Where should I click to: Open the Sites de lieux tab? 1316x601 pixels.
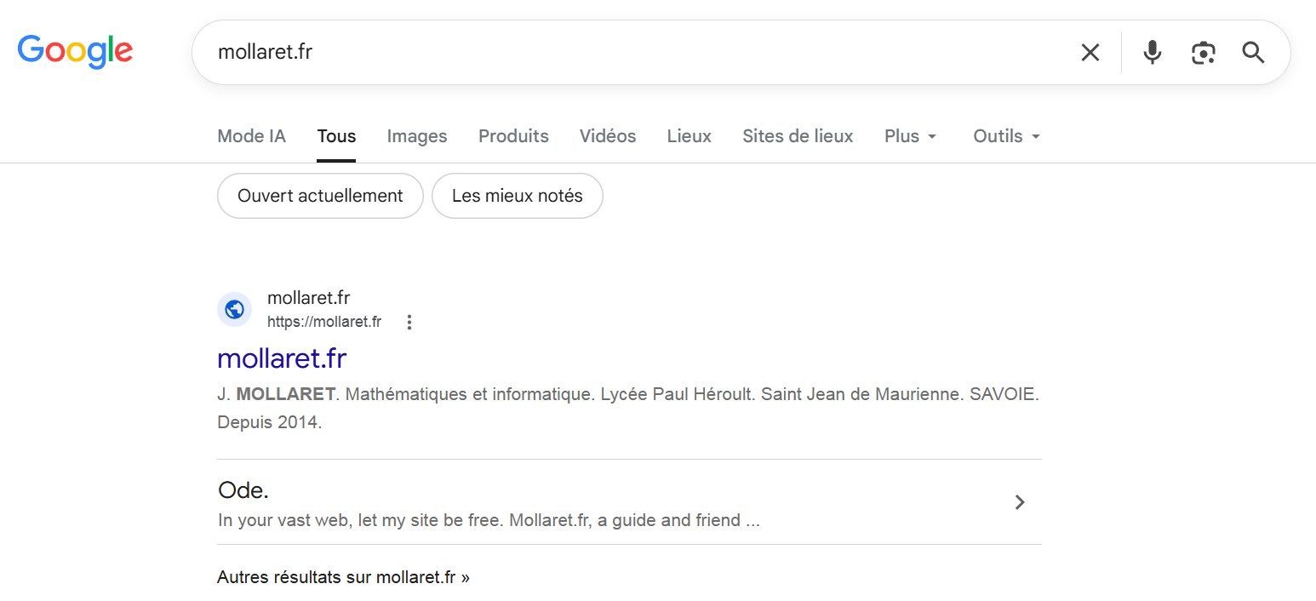[798, 136]
